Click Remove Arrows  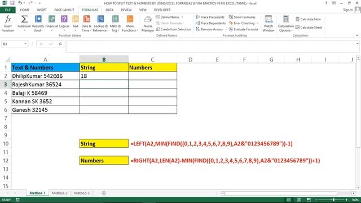(209, 29)
